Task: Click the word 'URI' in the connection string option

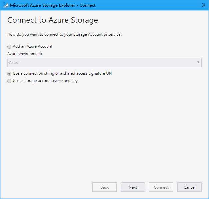Action: (109, 73)
